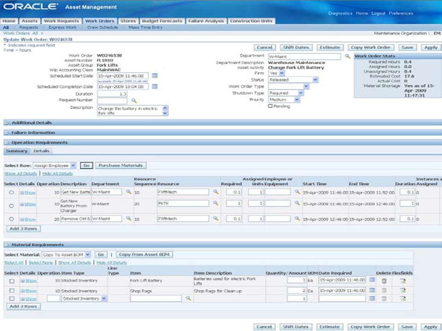Expand the Additional Details section
The height and width of the screenshot is (331, 442).
(6, 123)
